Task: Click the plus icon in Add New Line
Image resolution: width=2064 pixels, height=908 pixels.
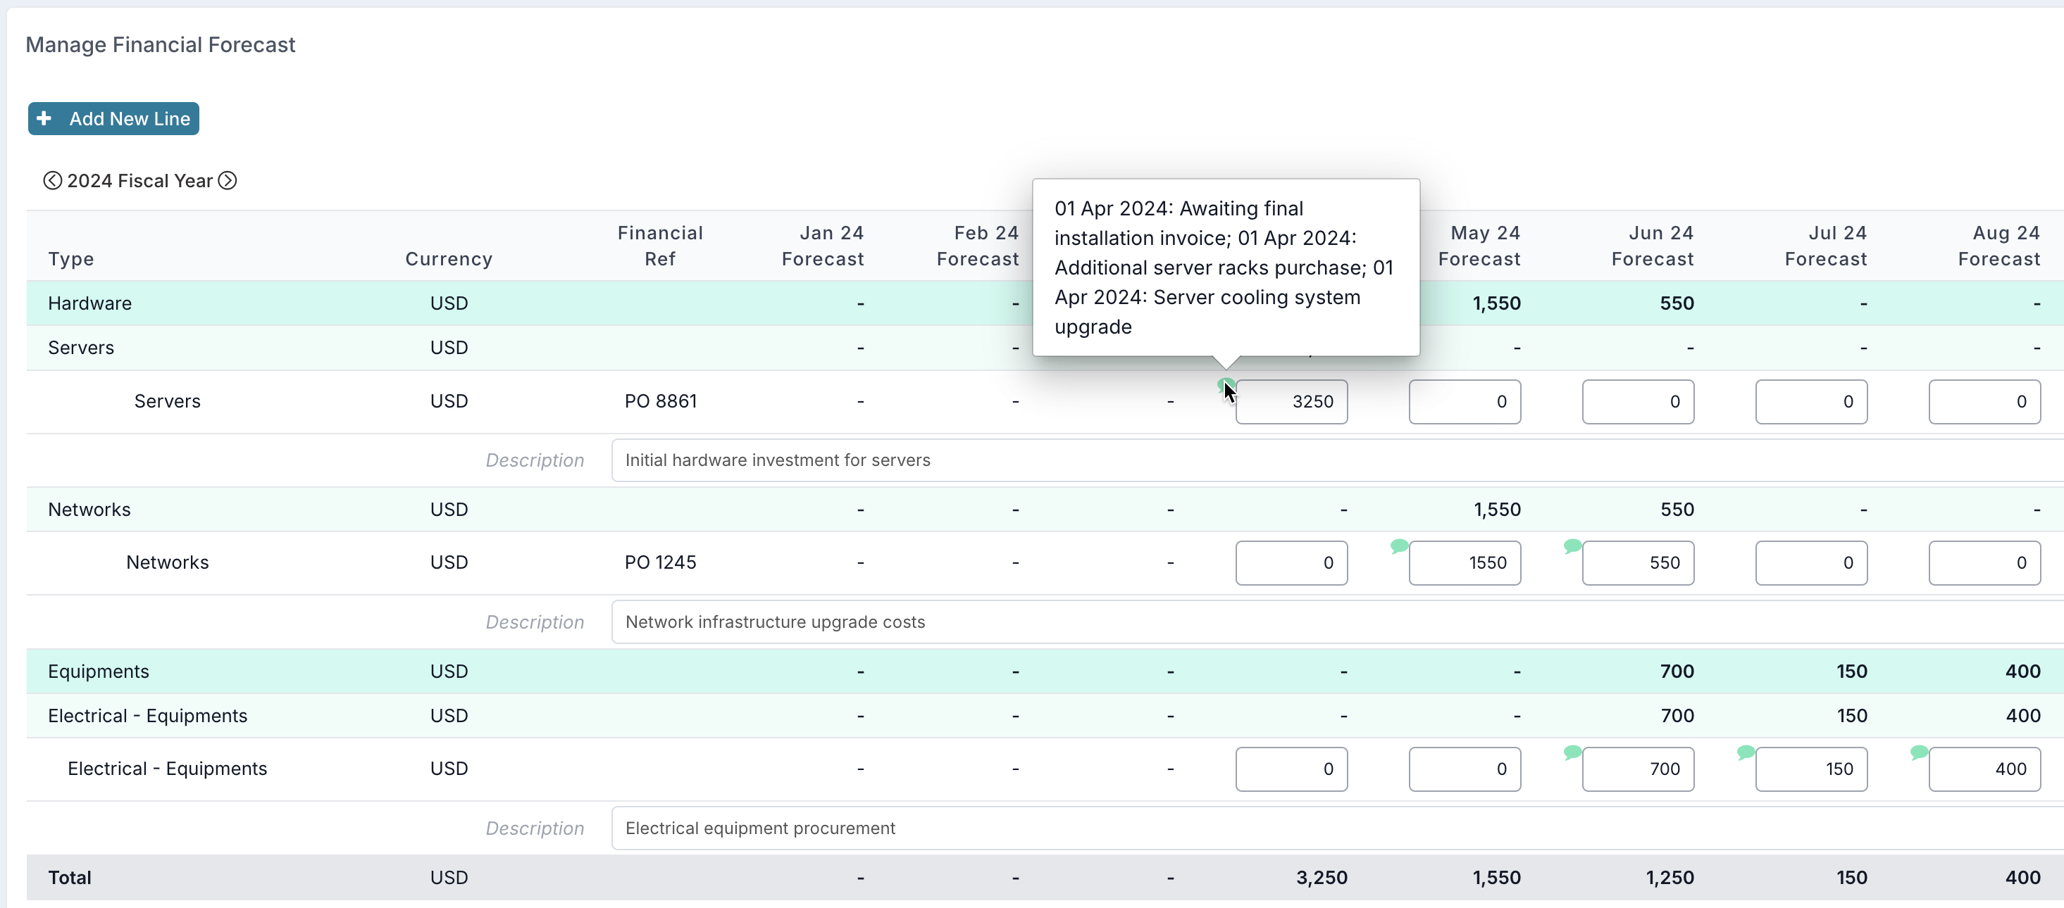Action: (x=44, y=118)
